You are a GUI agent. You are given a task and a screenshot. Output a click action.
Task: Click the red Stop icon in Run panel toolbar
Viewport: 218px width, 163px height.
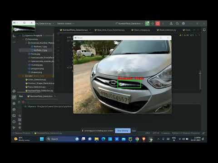[23, 102]
